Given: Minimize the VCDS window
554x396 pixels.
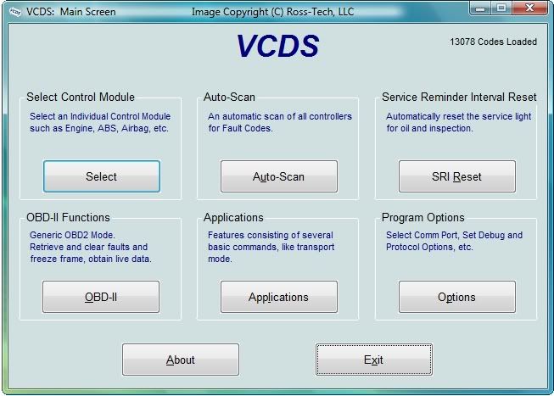Looking at the screenshot, I should pos(480,8).
